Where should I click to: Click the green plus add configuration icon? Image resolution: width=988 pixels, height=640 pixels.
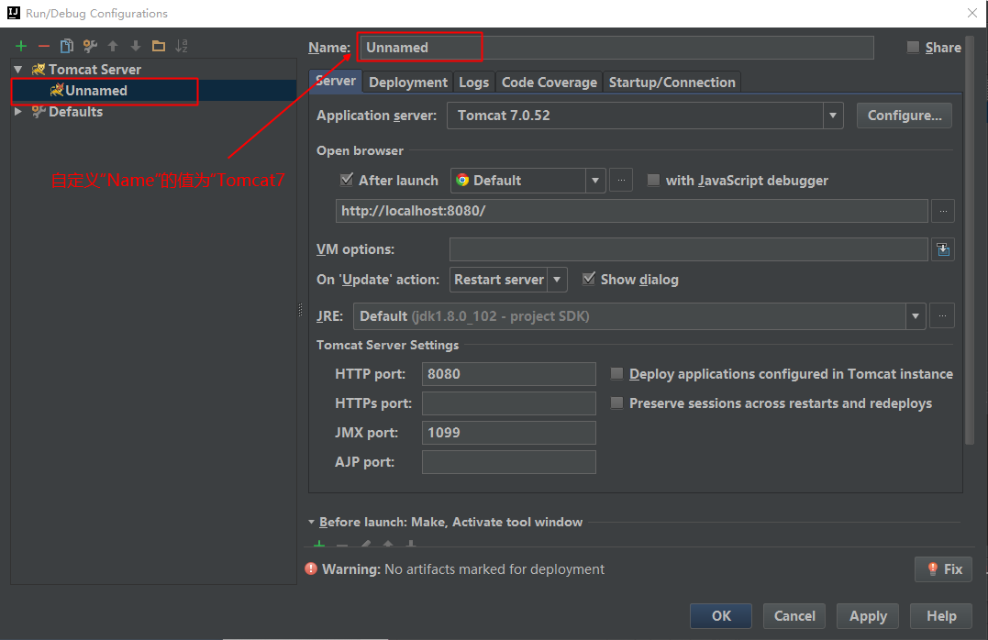(x=21, y=46)
